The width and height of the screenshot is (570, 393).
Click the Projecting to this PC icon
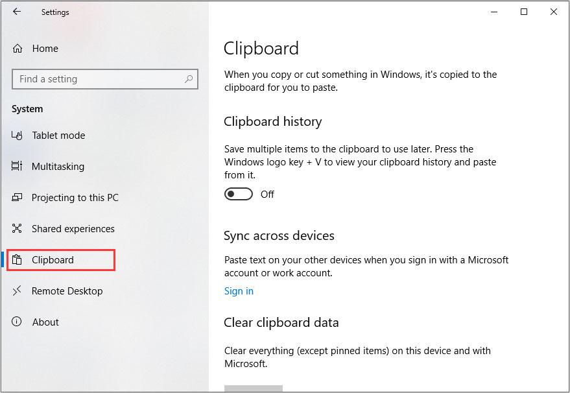(x=16, y=197)
